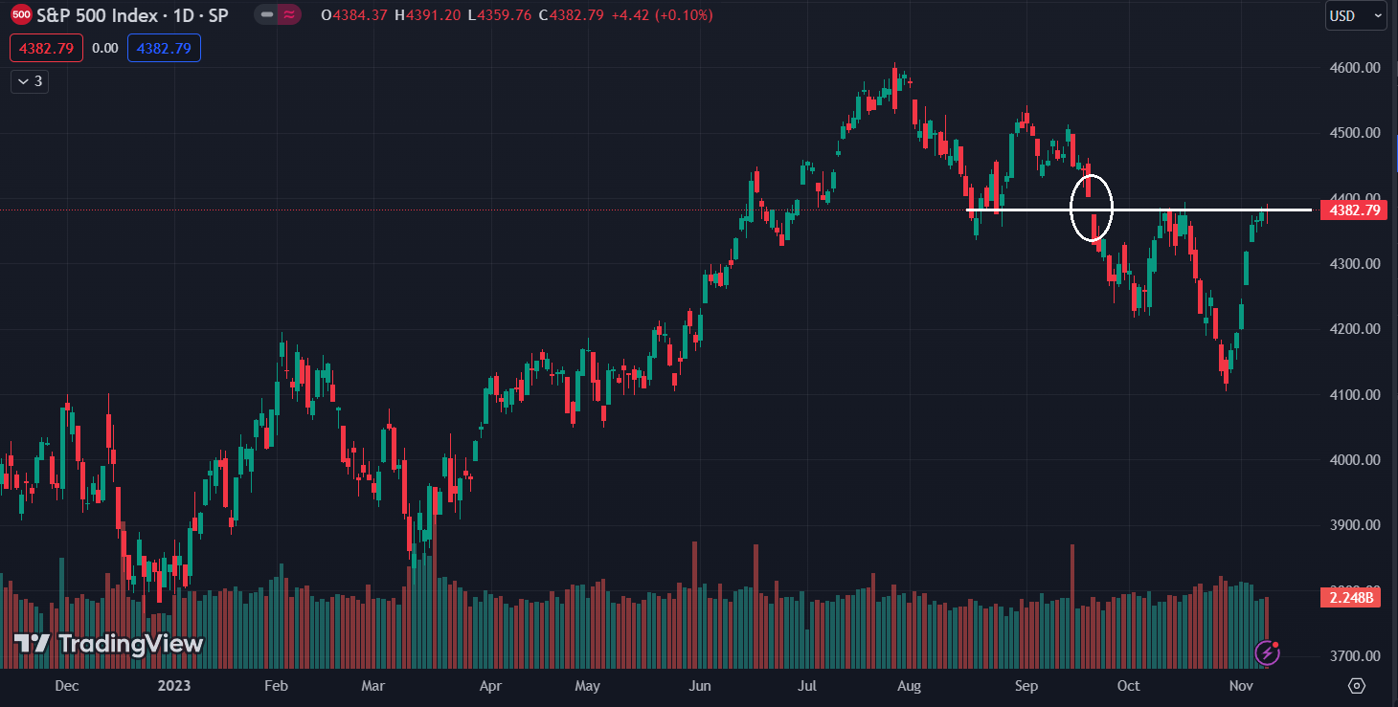This screenshot has height=707, width=1398.
Task: Click the Oct label on time axis
Action: 1129,686
